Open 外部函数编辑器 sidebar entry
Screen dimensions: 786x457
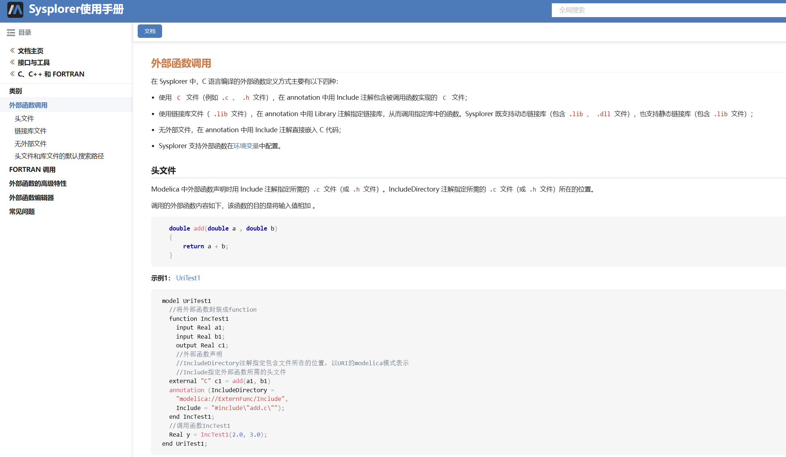32,198
